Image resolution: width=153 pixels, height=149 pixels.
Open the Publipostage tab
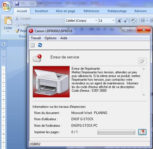coord(117,11)
